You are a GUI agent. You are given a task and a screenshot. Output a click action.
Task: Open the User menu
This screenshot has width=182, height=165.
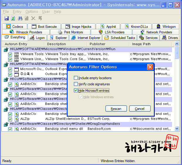[46, 12]
